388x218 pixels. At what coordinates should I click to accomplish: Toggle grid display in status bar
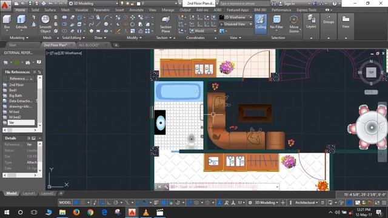point(76,203)
